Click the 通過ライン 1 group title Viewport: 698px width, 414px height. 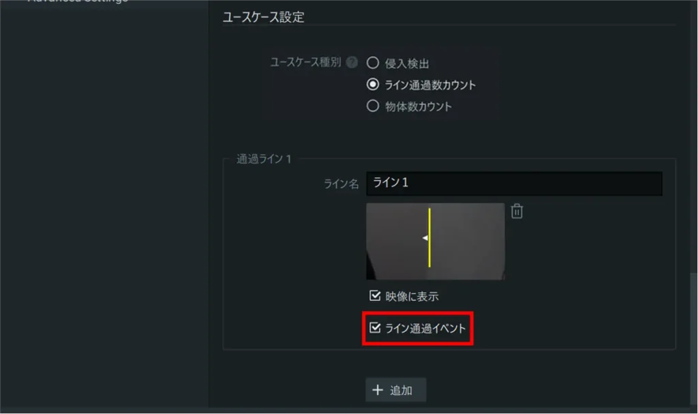(264, 159)
